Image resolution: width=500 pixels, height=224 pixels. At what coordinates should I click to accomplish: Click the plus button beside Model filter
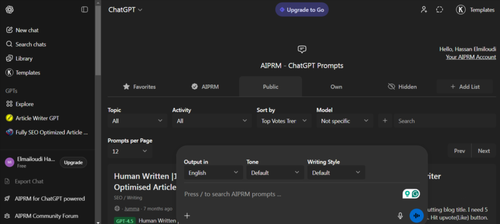point(385,121)
